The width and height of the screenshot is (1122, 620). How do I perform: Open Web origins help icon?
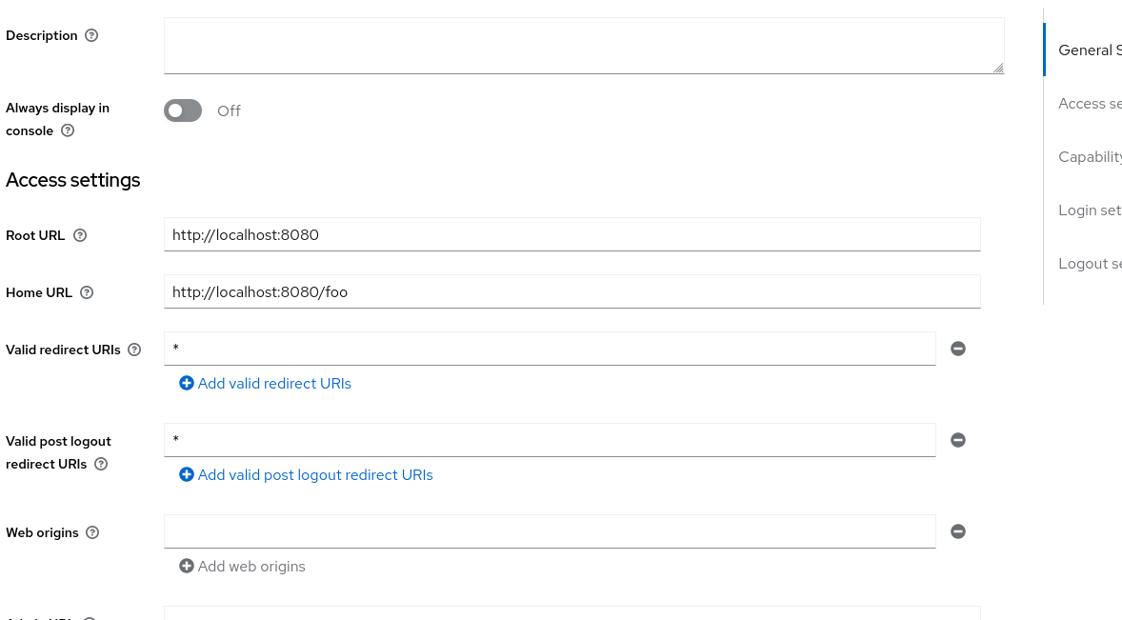point(92,532)
